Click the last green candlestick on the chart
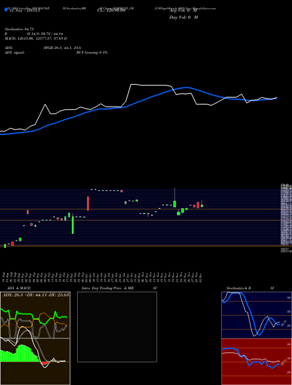 [202, 204]
